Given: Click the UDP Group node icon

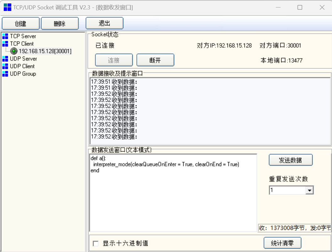Looking at the screenshot, I should [5, 74].
